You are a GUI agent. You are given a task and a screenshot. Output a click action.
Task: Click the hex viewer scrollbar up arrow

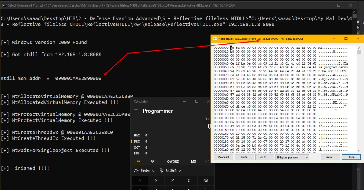pos(359,48)
